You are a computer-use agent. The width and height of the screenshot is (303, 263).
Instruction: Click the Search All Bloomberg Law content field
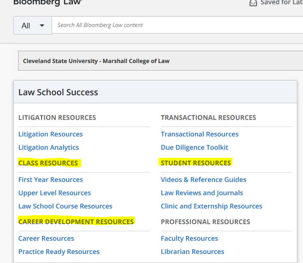tap(178, 25)
